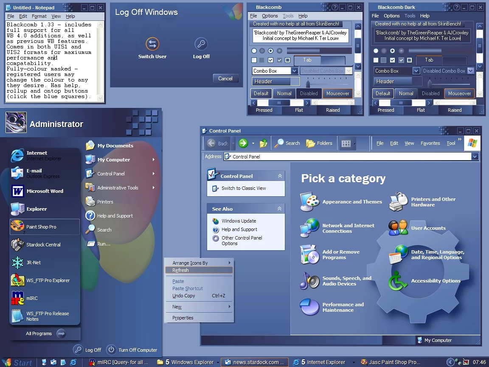The width and height of the screenshot is (489, 367).
Task: Click the Switch User icon
Action: (x=152, y=44)
